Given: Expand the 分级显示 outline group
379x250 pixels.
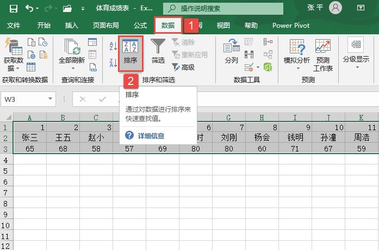Looking at the screenshot, I should (356, 53).
